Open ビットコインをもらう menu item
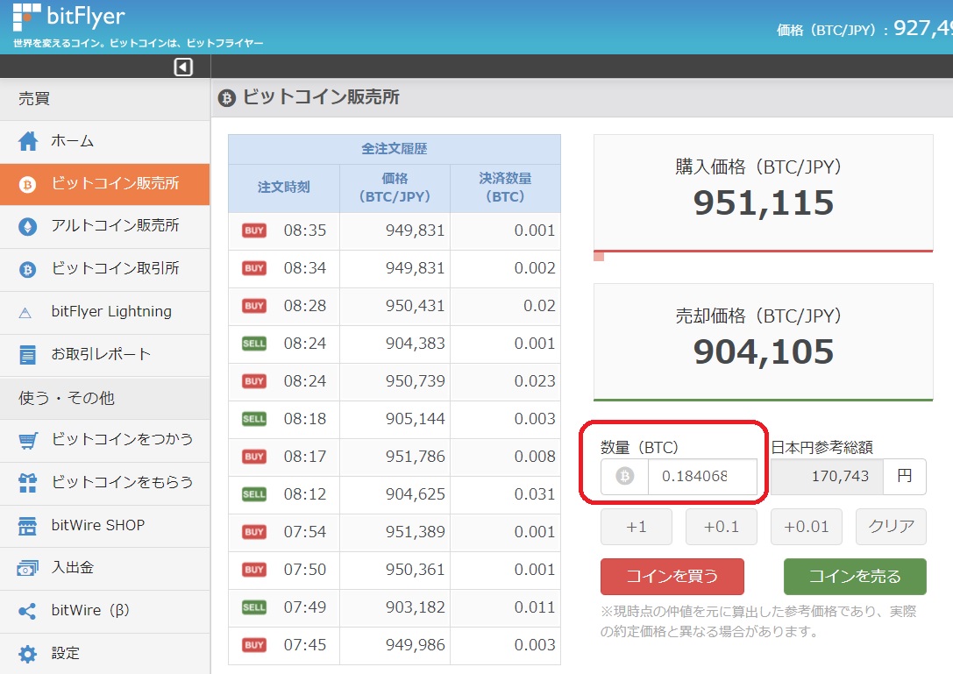This screenshot has width=953, height=674. pos(105,484)
